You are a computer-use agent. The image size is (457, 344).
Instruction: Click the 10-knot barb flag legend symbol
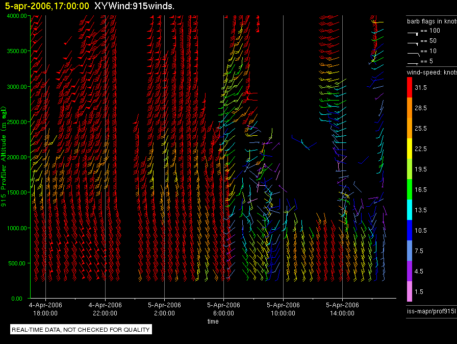click(413, 52)
